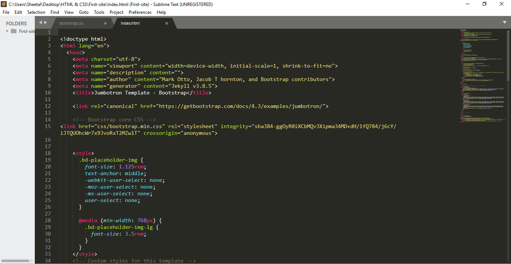Open the Tools menu
The height and width of the screenshot is (264, 511).
99,12
